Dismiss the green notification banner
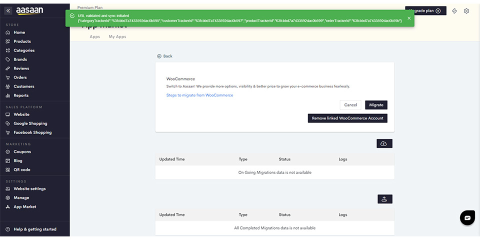The height and width of the screenshot is (240, 480). point(409,18)
